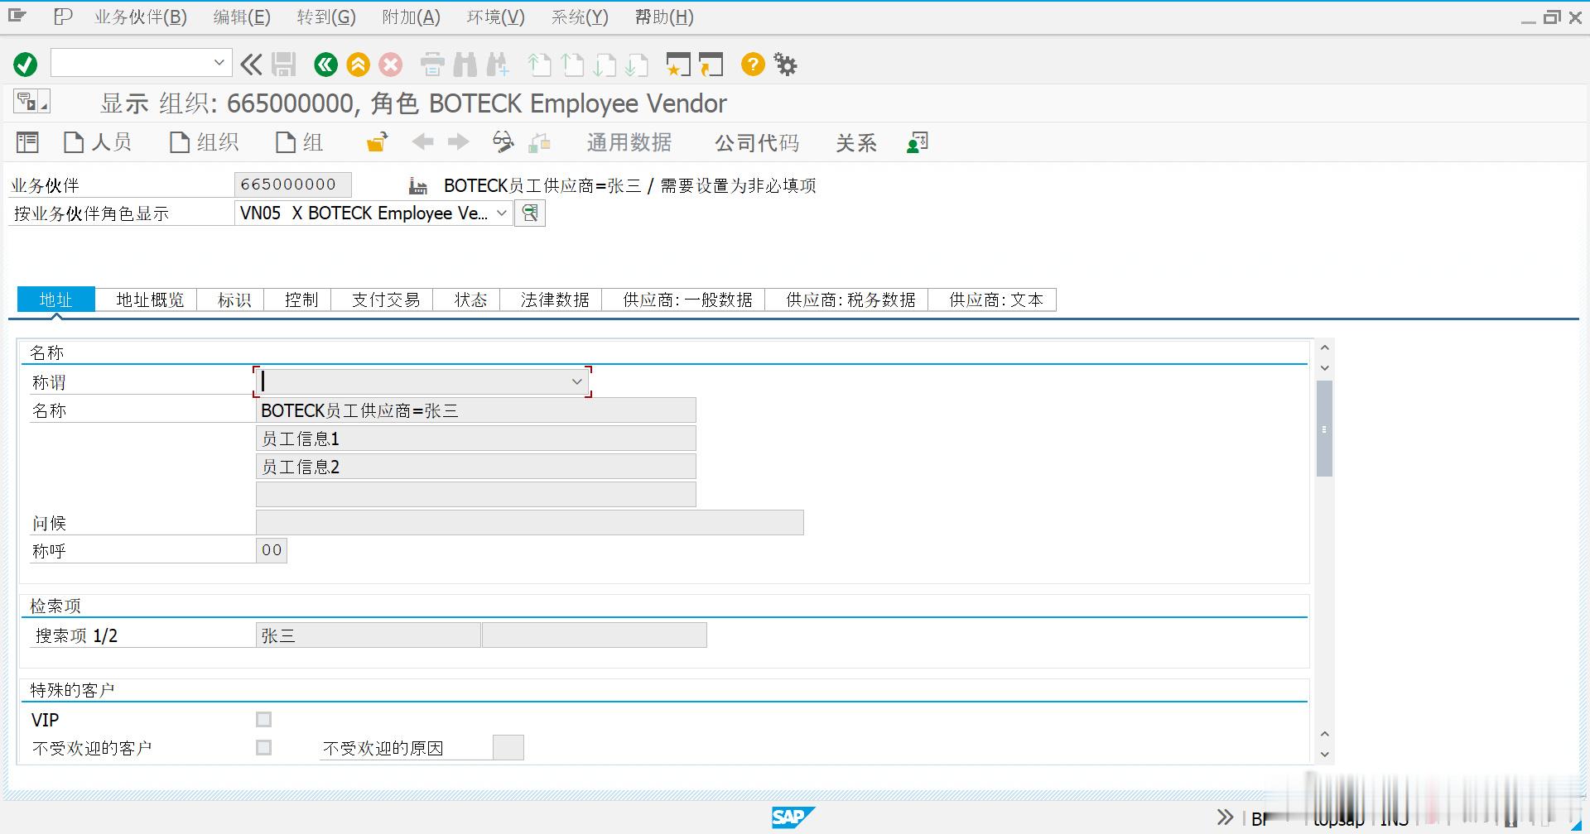The width and height of the screenshot is (1590, 834).
Task: Click the 组织 create organization button
Action: 204,142
